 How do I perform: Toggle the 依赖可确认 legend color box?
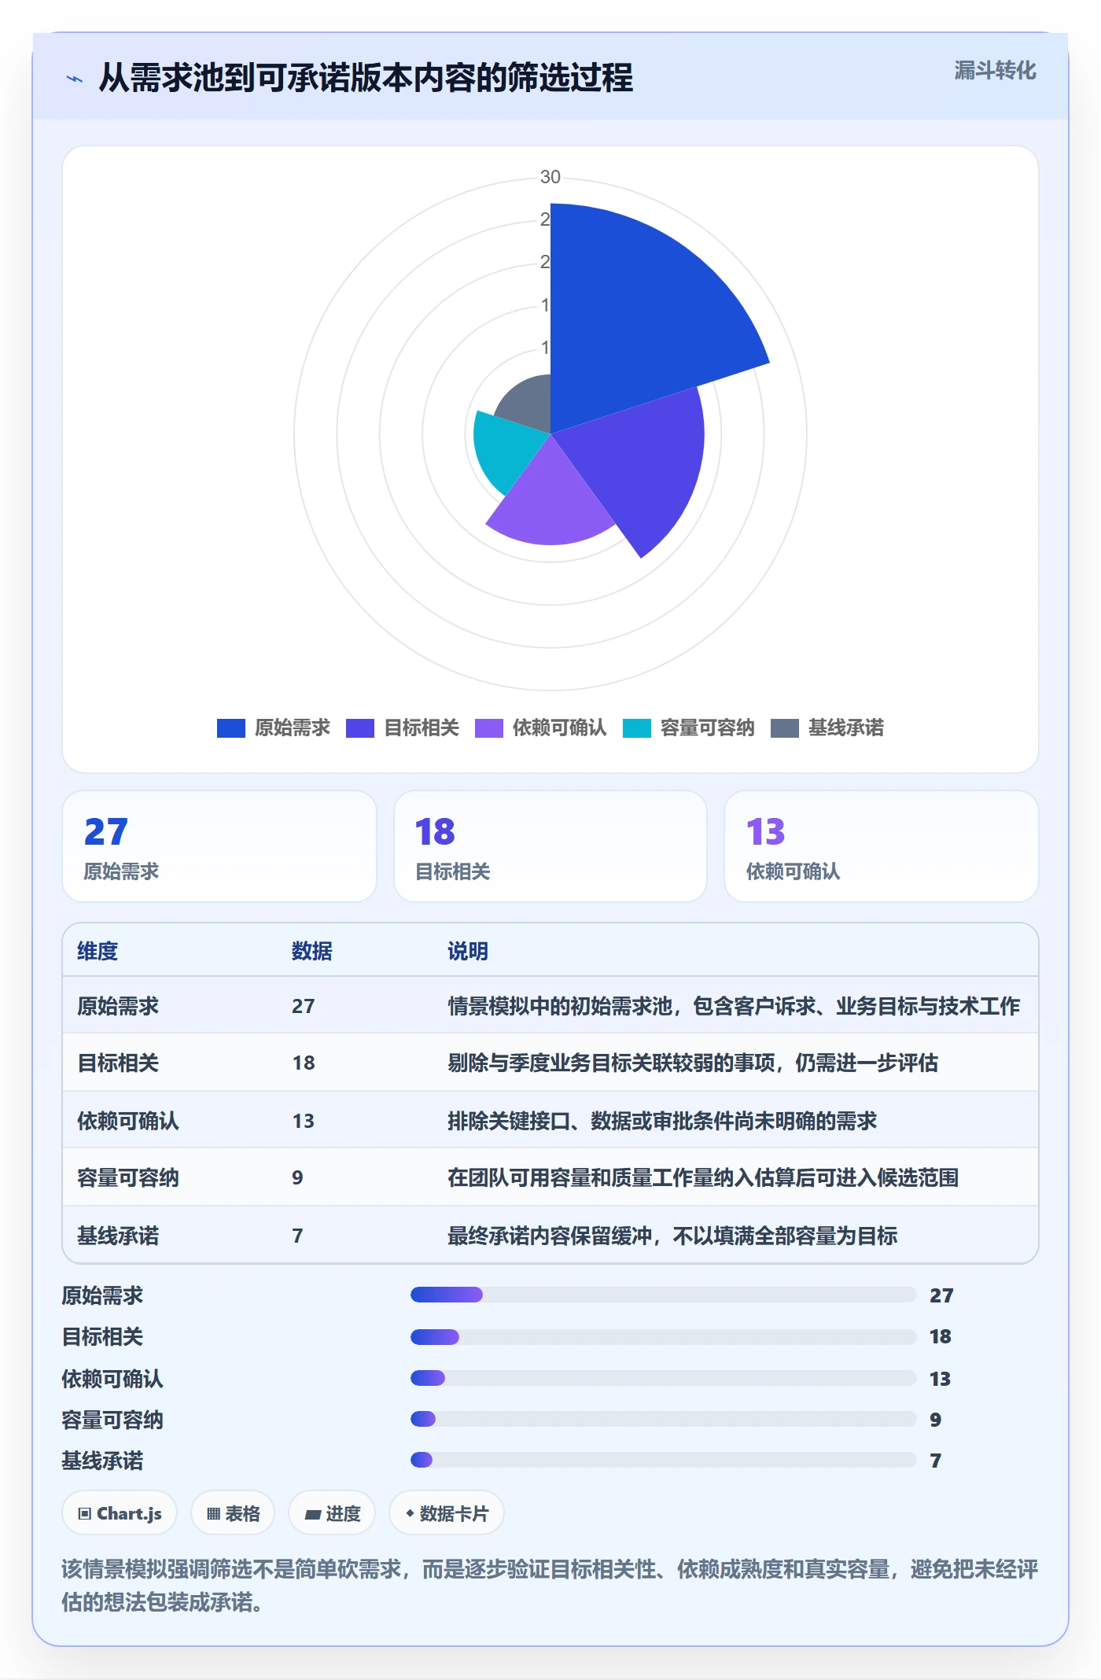coord(489,728)
